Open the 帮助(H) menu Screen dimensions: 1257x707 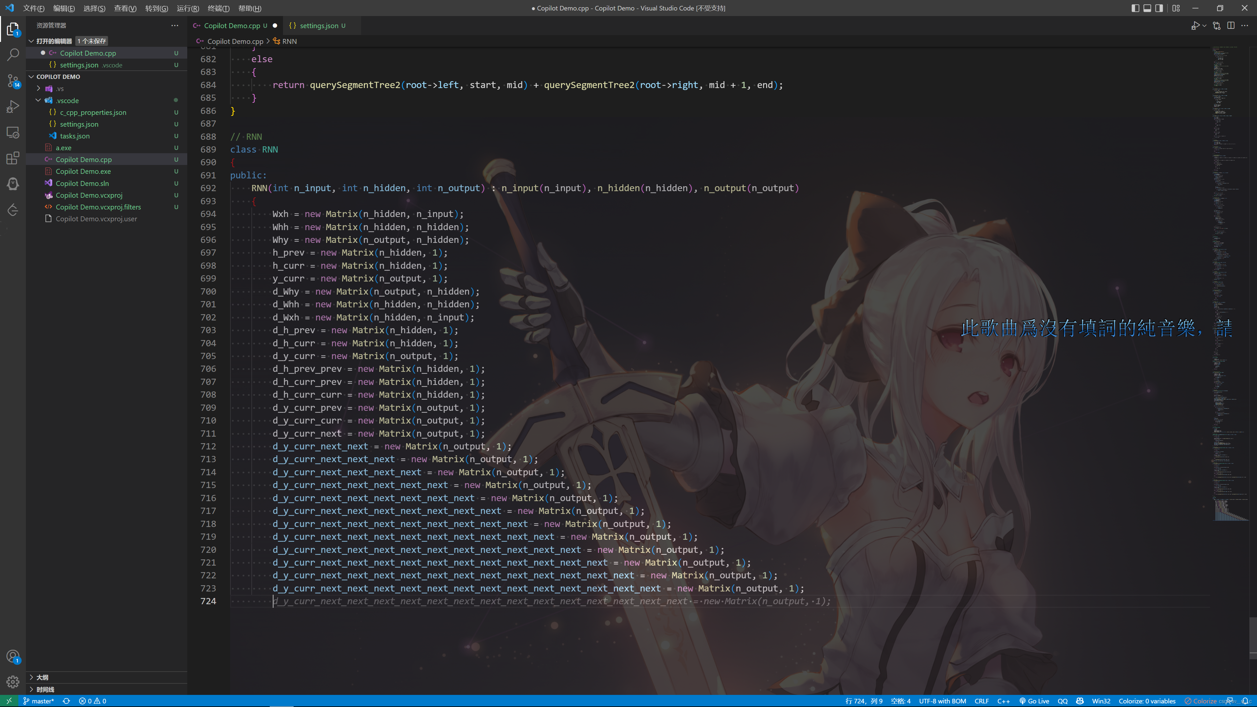(249, 8)
